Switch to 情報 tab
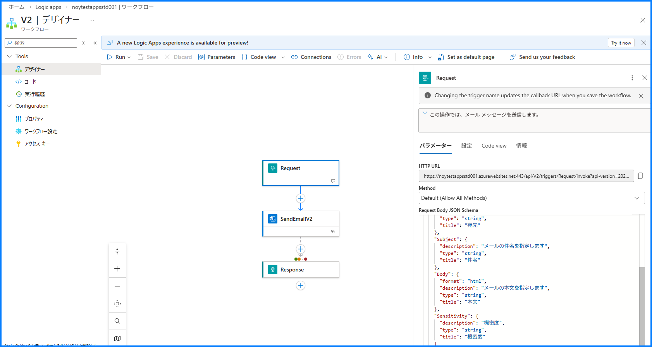 click(x=521, y=146)
